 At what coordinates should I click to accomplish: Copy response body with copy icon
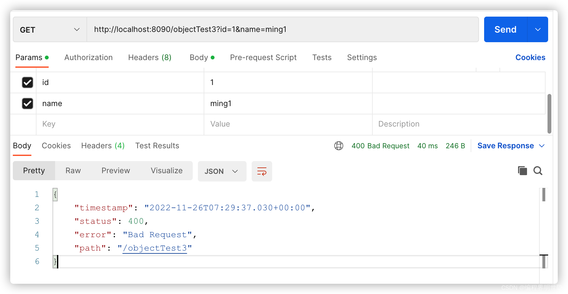(x=522, y=171)
